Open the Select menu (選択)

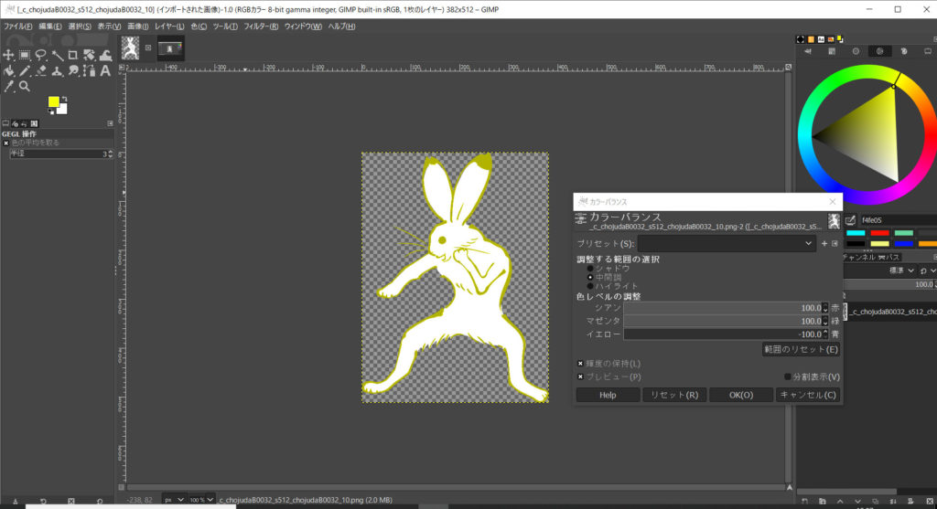pos(80,27)
